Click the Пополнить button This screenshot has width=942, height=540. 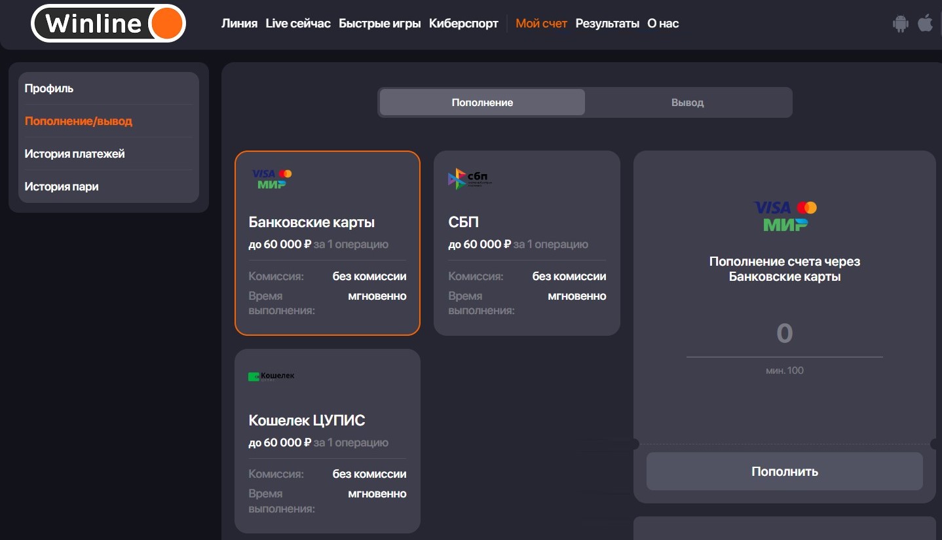(785, 471)
